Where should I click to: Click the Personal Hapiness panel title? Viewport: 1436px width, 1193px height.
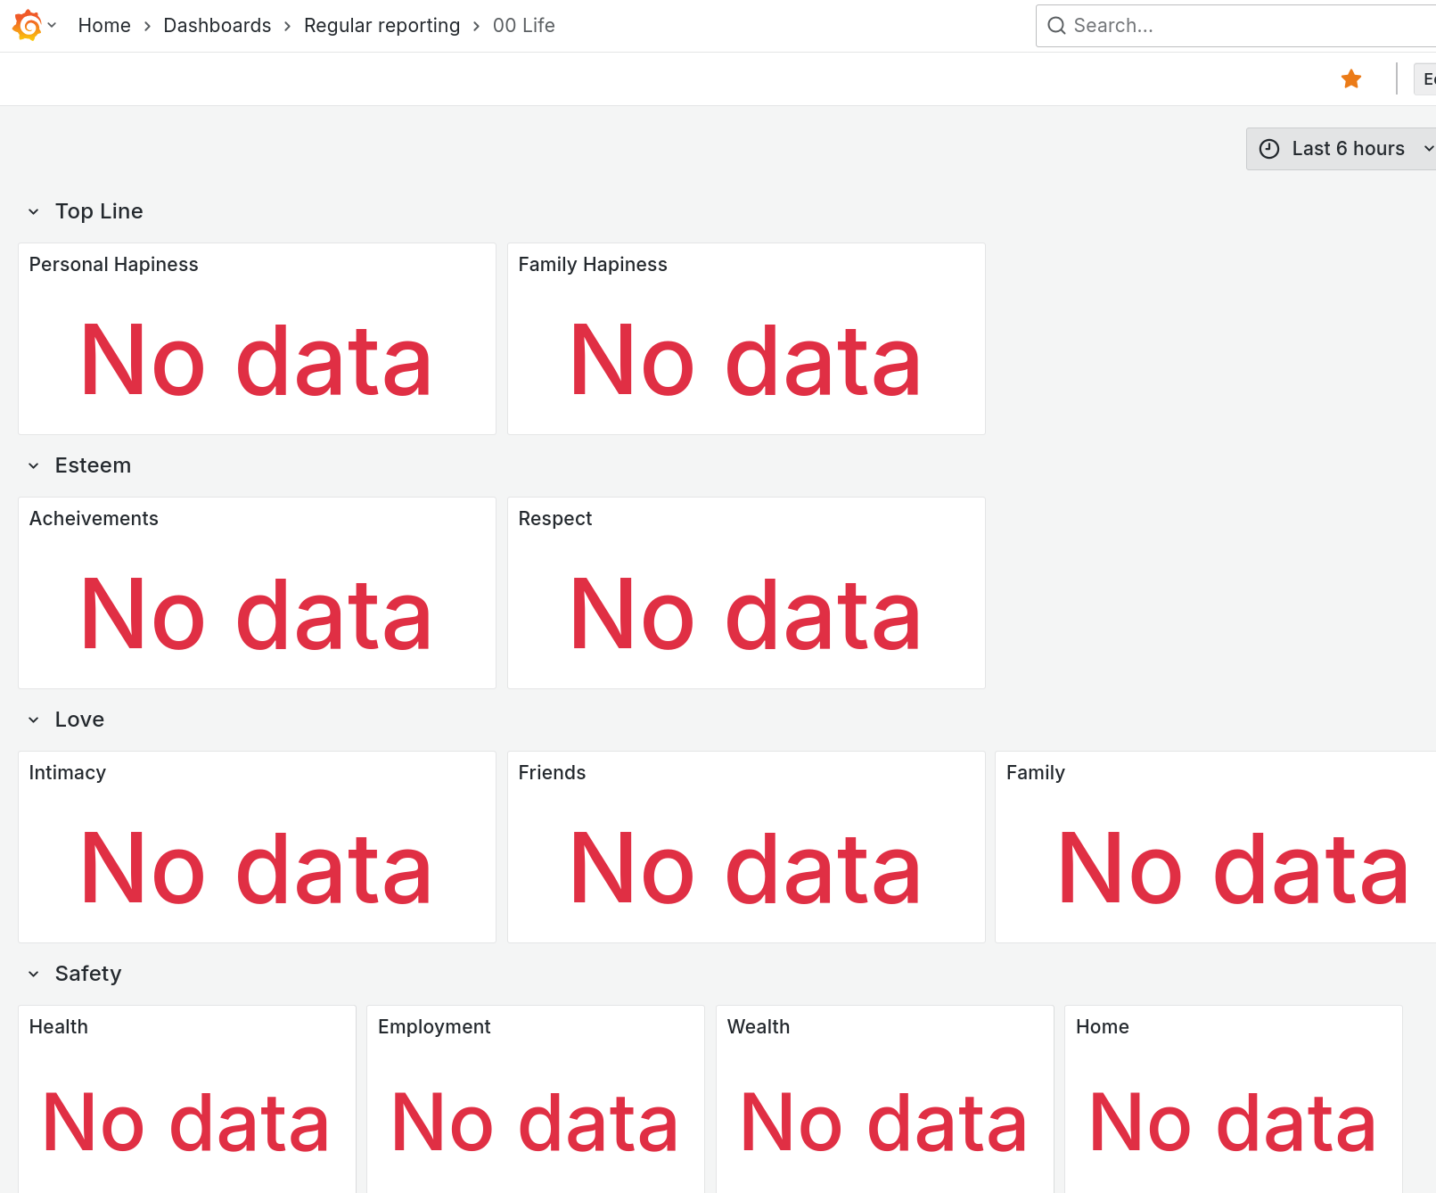coord(113,265)
